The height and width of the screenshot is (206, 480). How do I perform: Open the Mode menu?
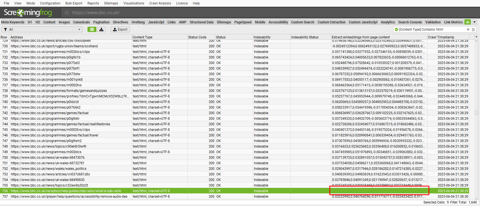point(31,3)
